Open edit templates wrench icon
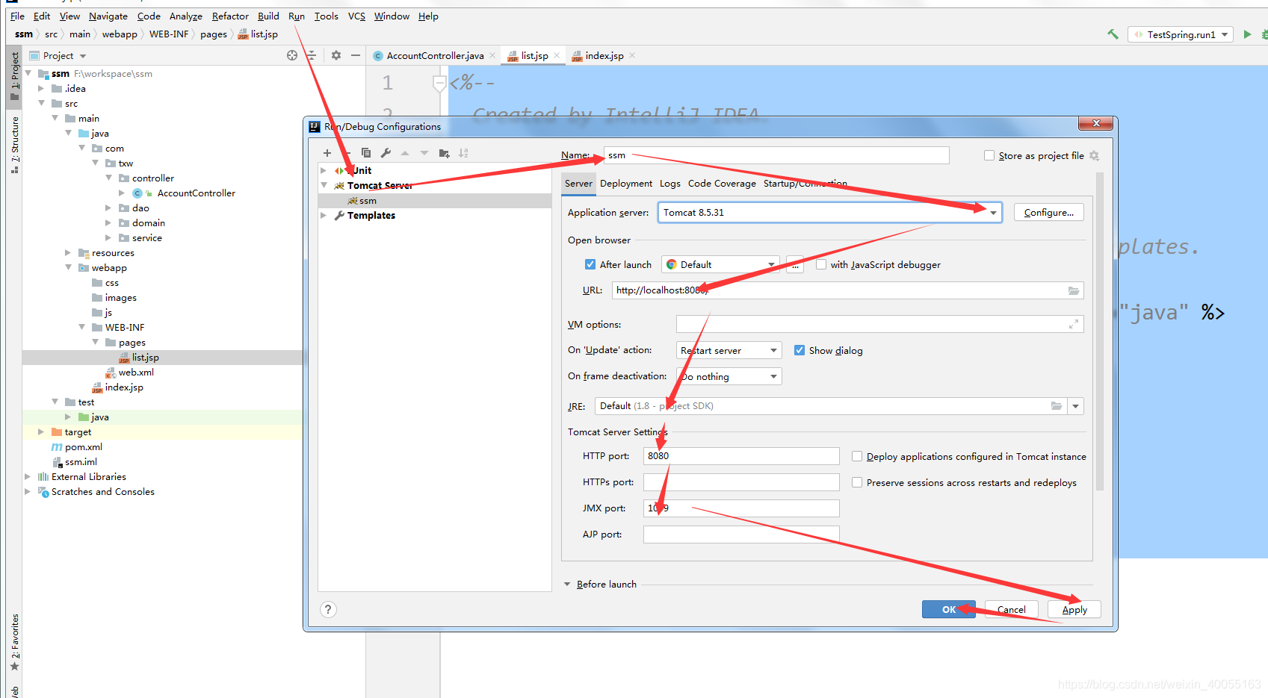Image resolution: width=1268 pixels, height=698 pixels. click(386, 153)
